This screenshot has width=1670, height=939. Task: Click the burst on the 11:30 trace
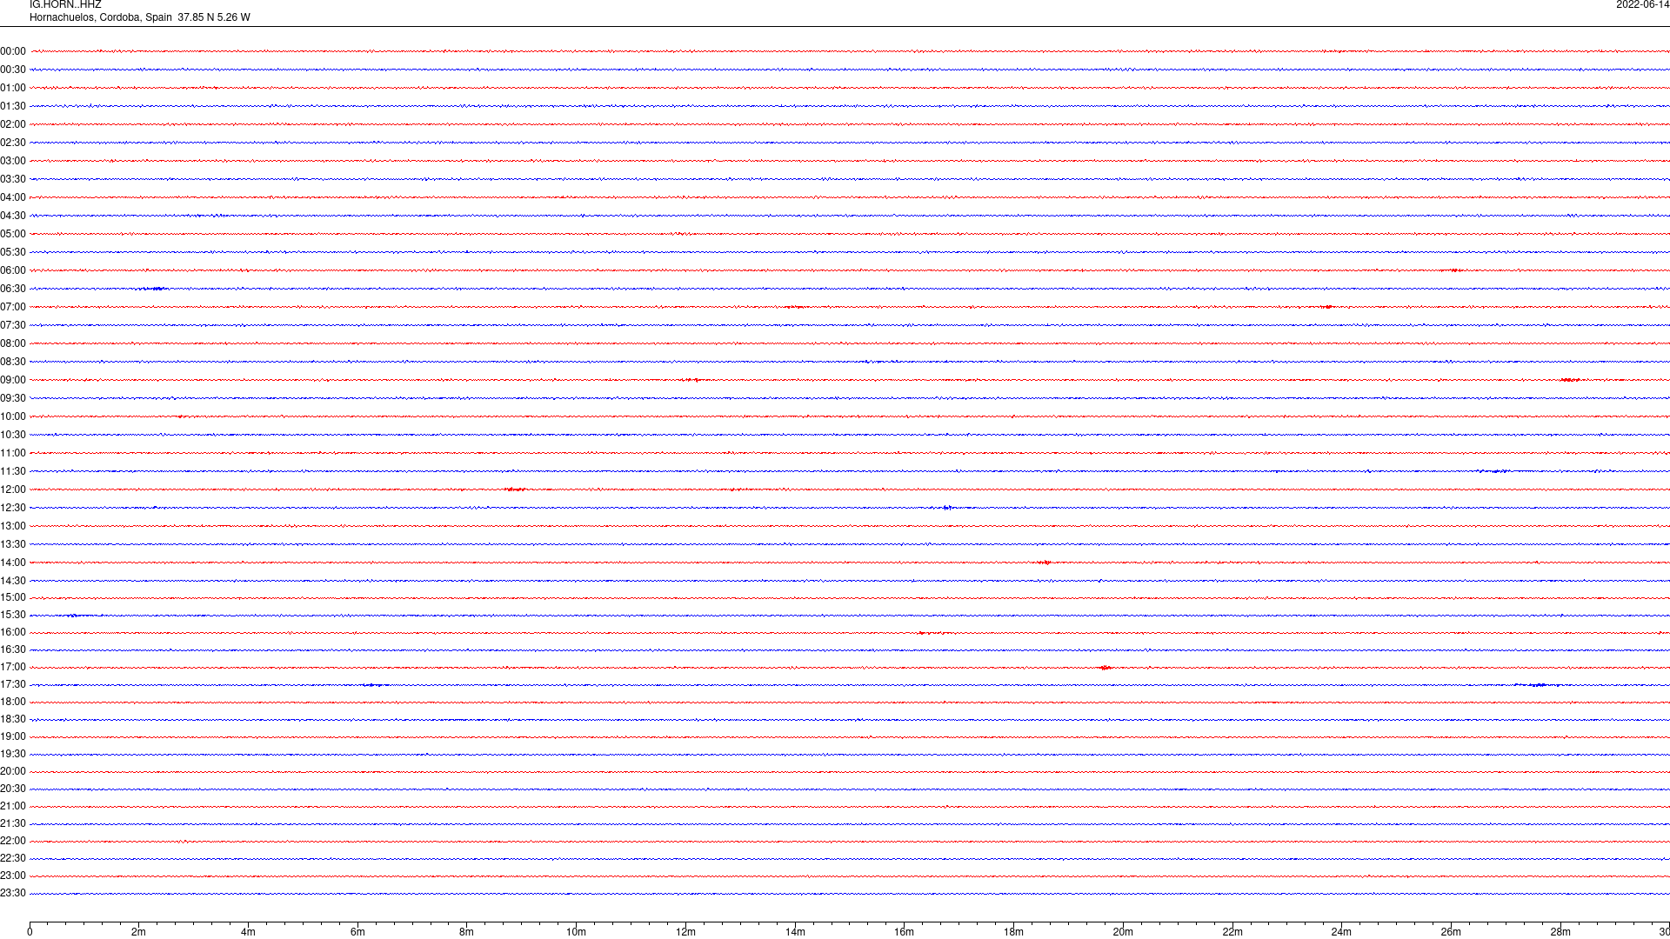click(1494, 471)
